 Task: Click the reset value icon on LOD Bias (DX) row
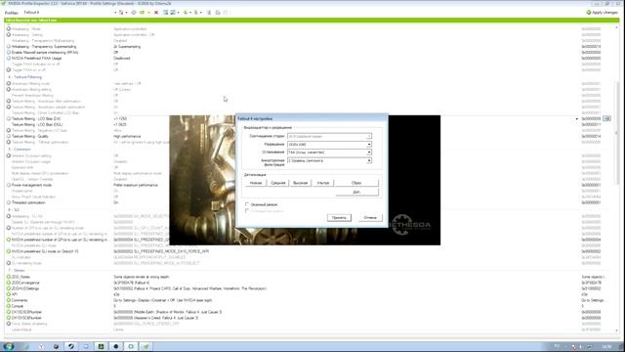tap(606, 119)
